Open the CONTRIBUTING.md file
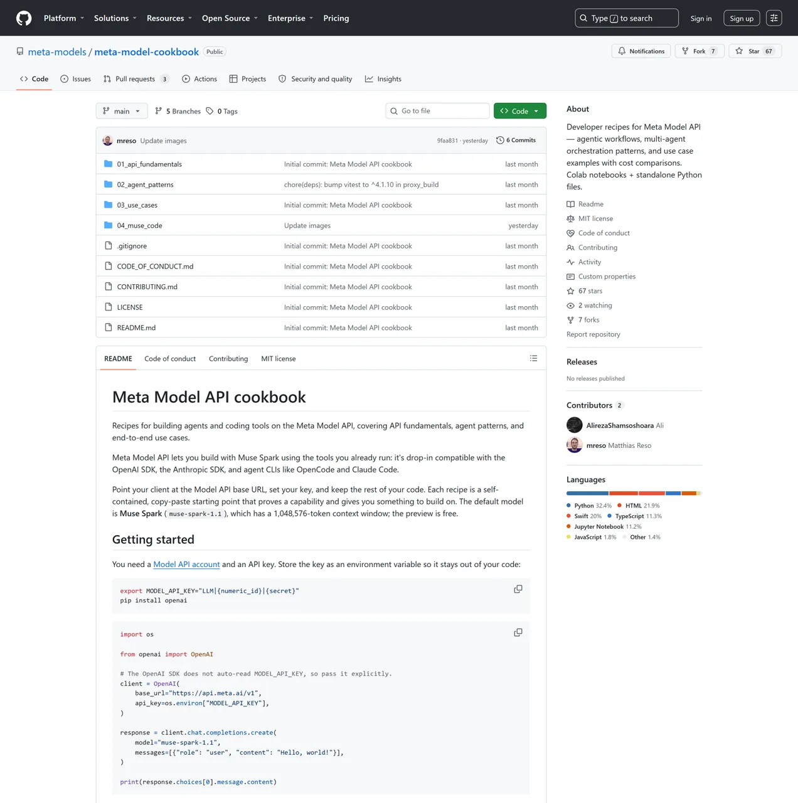Image resolution: width=798 pixels, height=803 pixels. pyautogui.click(x=147, y=287)
